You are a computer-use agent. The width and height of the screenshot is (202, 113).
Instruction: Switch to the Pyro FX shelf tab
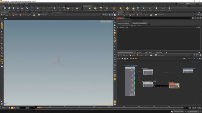coord(161,6)
